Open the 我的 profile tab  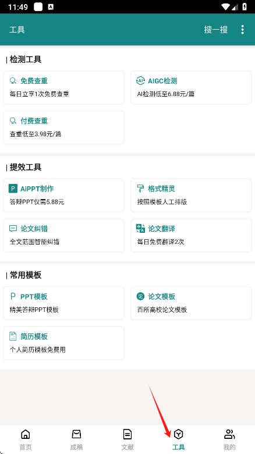click(x=229, y=439)
